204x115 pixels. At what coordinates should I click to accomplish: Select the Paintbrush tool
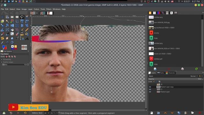point(22,30)
